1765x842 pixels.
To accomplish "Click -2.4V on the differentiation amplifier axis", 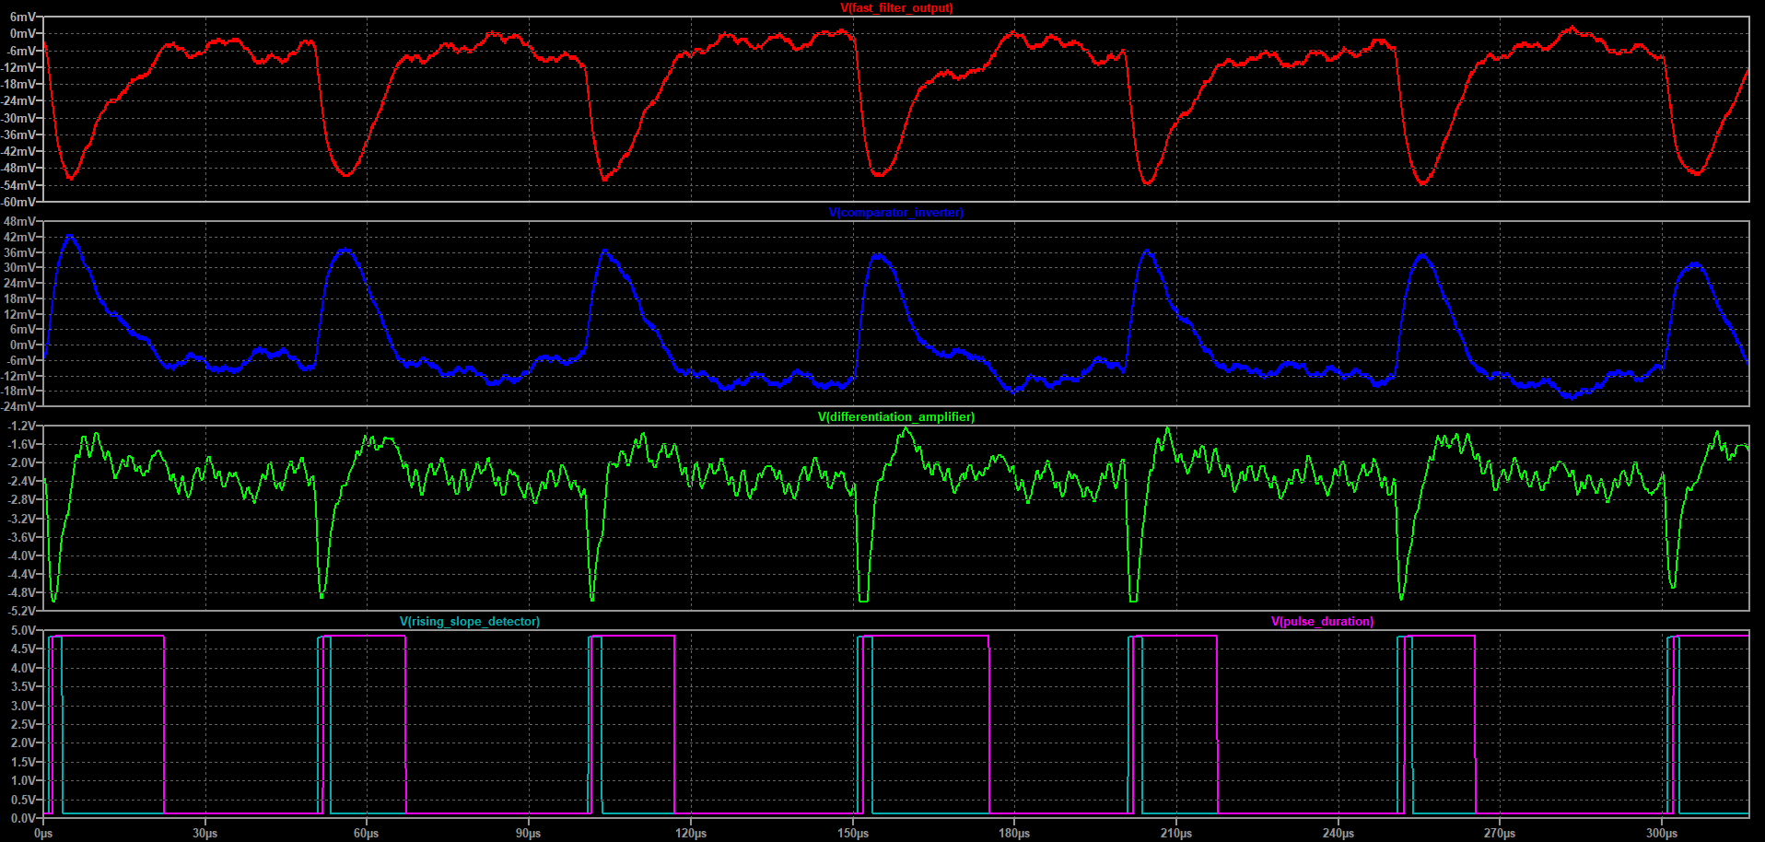I will click(21, 482).
